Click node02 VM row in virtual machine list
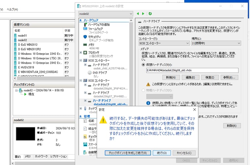 pos(44,40)
